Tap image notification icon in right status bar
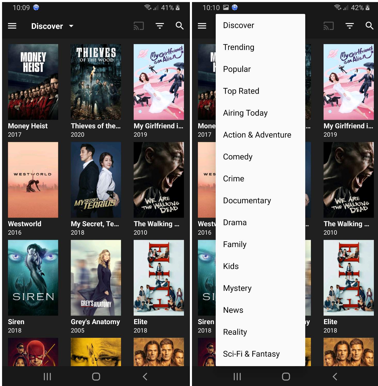This screenshot has height=386, width=378. click(226, 7)
